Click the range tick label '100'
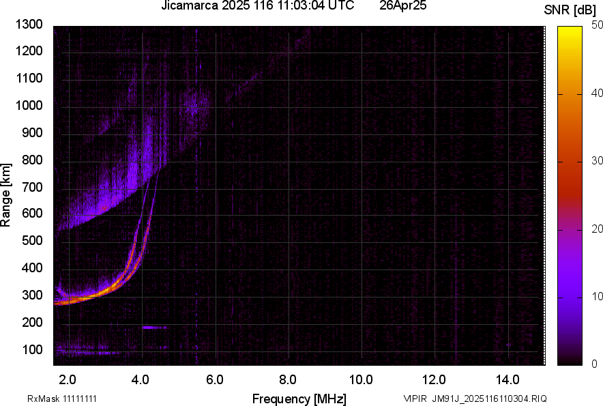Viewport: 603px width, 406px height. [x=32, y=349]
